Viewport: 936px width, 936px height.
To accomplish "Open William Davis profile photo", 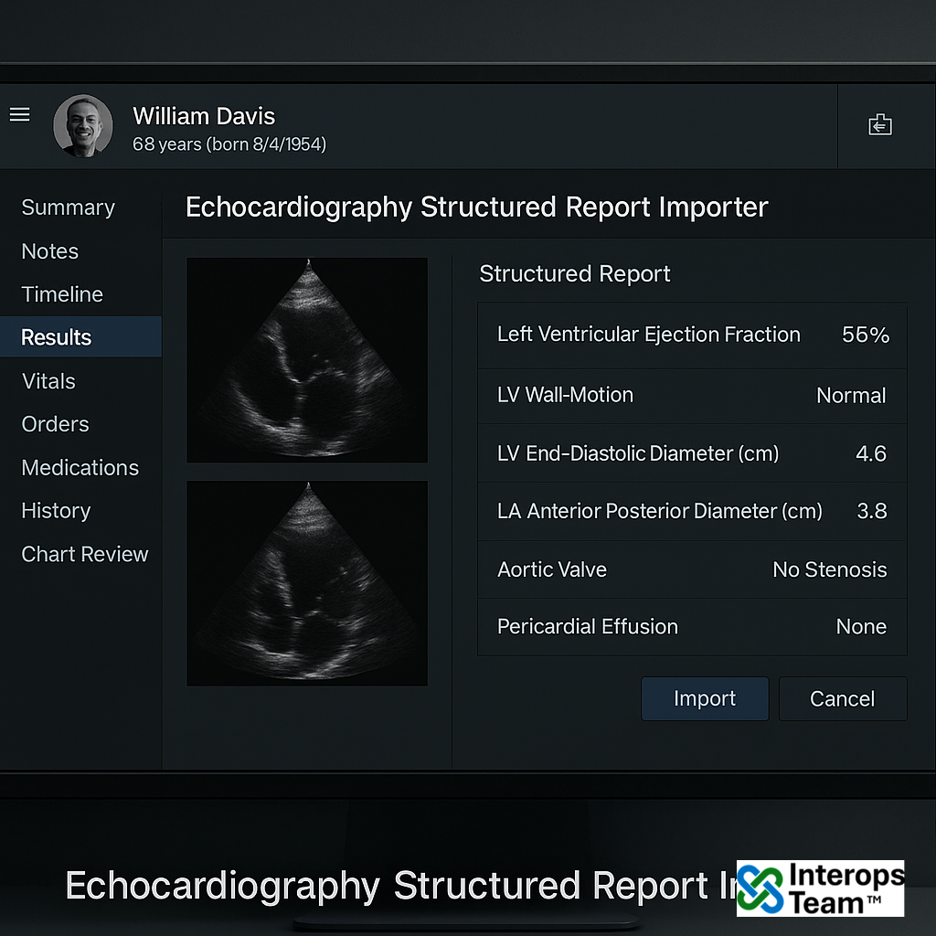I will pyautogui.click(x=83, y=126).
